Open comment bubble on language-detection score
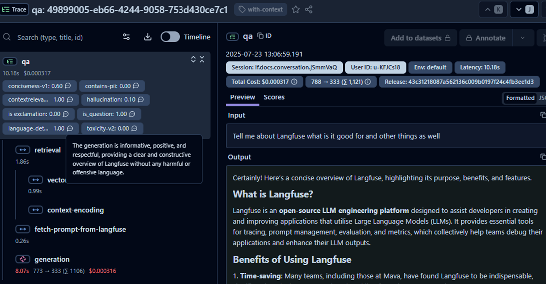The width and height of the screenshot is (546, 284). [x=70, y=128]
